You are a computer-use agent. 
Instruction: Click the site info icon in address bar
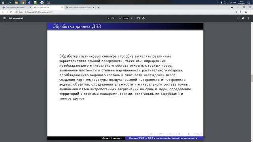[17, 12]
